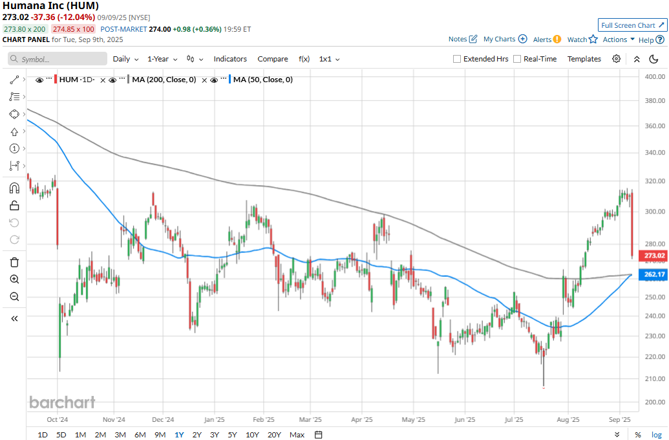Remove the HUM 1D series

click(102, 80)
